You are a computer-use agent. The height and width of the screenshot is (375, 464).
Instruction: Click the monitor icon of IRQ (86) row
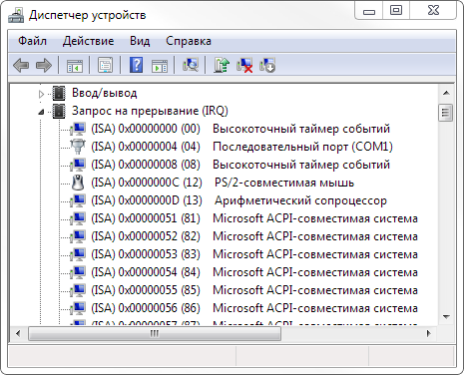point(78,308)
